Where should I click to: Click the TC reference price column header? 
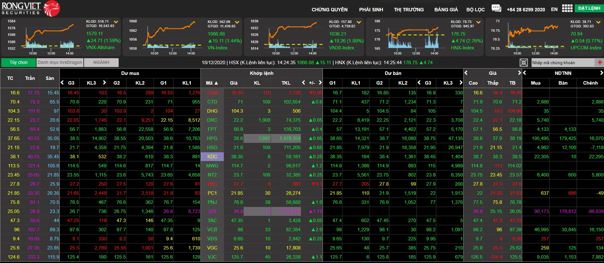(10, 78)
